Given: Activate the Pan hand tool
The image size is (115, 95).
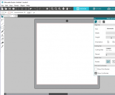Looking at the screenshot, I should coord(67,9).
